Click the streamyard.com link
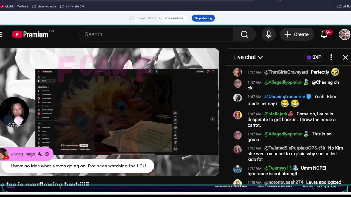This screenshot has width=351, height=197. [x=174, y=18]
